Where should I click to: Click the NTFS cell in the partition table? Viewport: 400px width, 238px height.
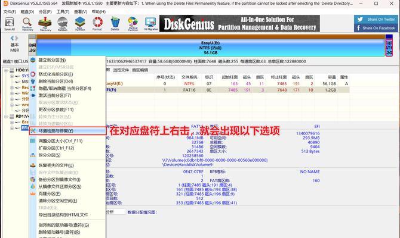coord(189,84)
